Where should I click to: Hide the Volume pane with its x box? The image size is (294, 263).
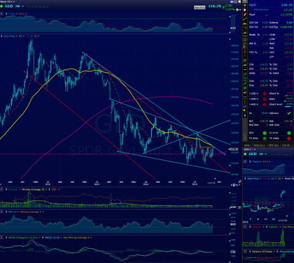coord(1,189)
